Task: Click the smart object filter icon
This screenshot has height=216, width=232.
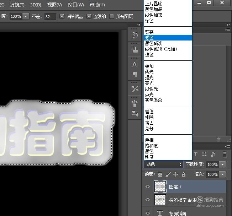Action: pyautogui.click(x=213, y=155)
